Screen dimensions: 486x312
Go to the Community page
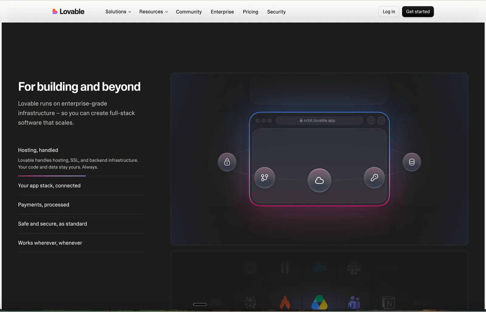point(189,12)
